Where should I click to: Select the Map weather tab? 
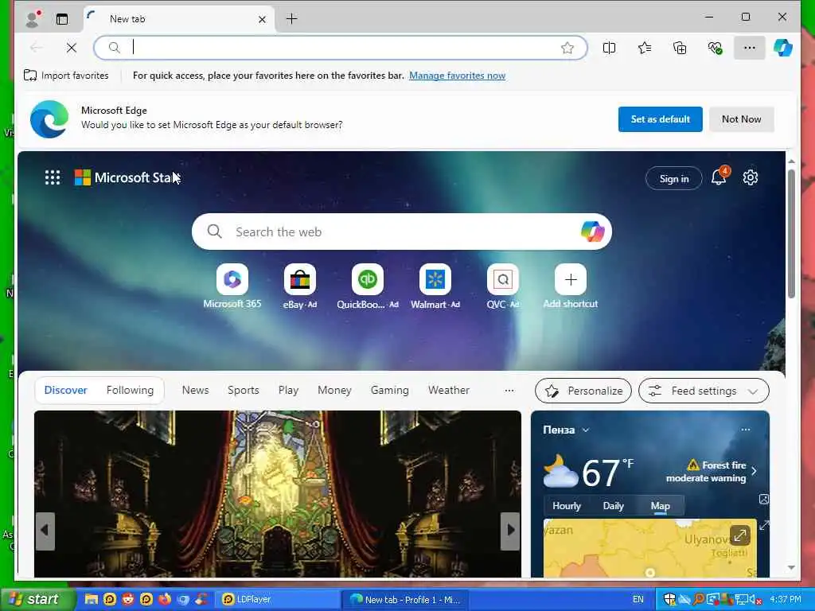point(660,505)
